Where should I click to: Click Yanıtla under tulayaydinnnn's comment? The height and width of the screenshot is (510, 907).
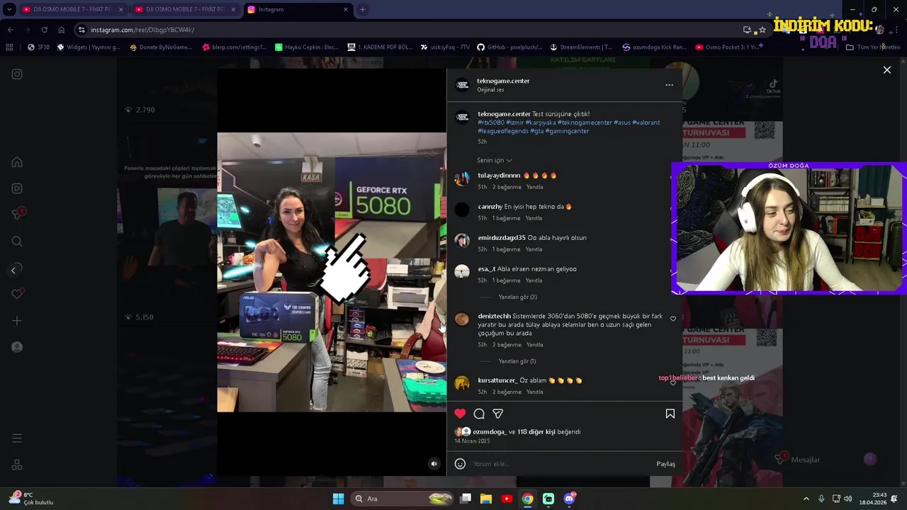point(534,187)
